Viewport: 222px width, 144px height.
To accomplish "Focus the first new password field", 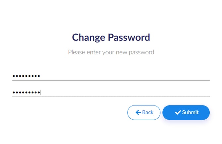I will [x=111, y=76].
